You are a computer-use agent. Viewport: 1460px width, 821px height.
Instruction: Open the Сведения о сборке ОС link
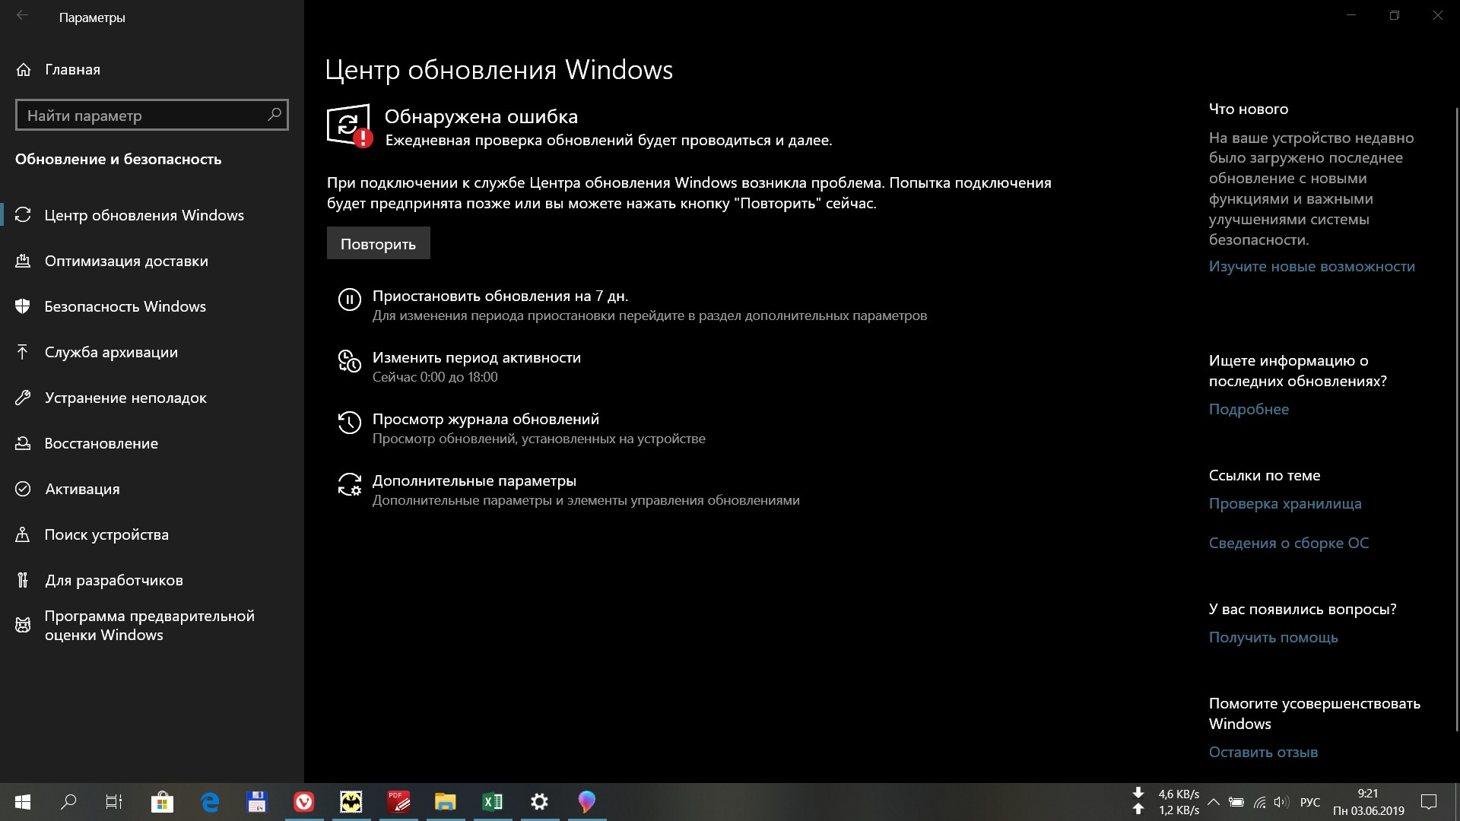click(x=1288, y=543)
